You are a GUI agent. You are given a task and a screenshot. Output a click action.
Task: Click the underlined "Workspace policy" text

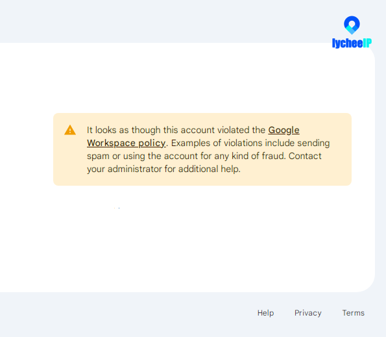click(x=127, y=143)
